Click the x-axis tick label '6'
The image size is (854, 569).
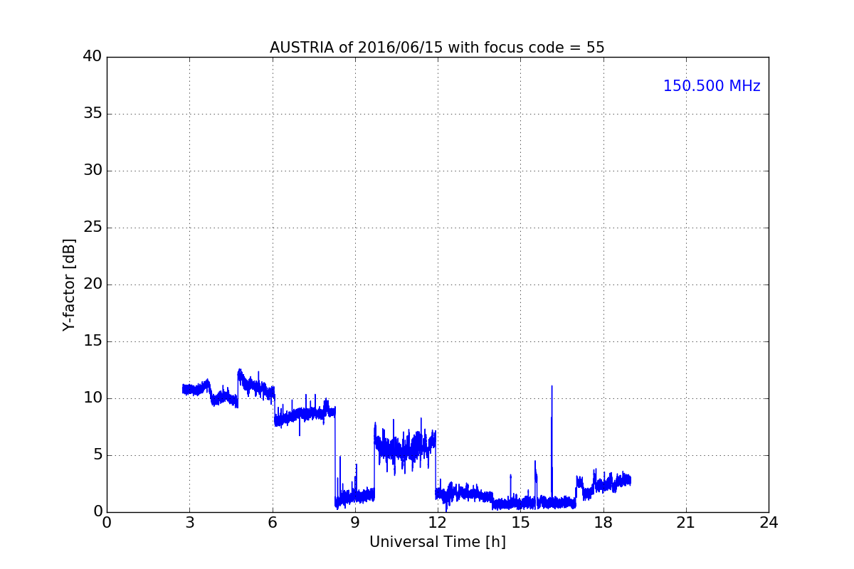point(273,523)
